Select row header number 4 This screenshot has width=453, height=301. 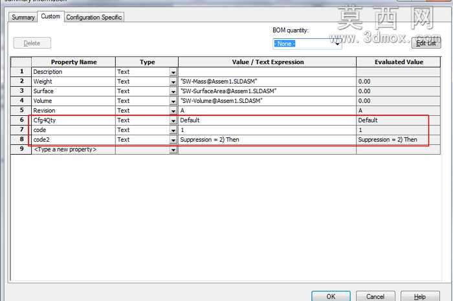click(x=21, y=101)
